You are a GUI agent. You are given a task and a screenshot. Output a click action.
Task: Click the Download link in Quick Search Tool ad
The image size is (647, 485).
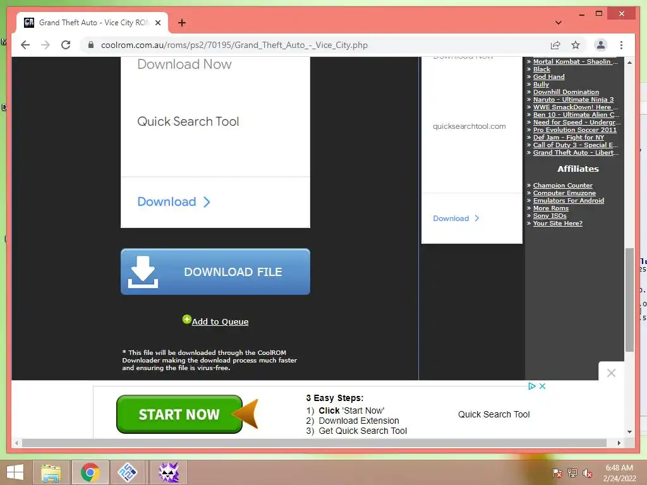click(167, 201)
